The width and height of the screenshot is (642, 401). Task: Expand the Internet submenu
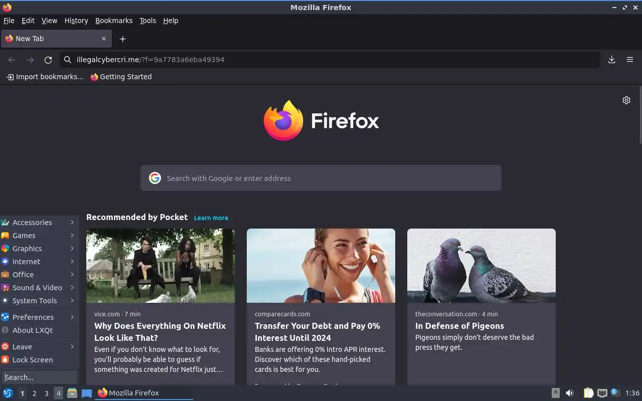click(39, 262)
